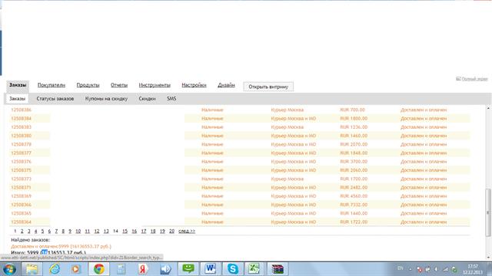Open Microsoft Word taskbar icon

coord(210,269)
